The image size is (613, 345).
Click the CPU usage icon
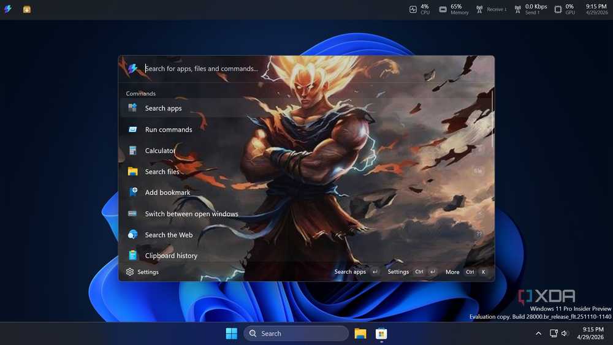point(413,9)
